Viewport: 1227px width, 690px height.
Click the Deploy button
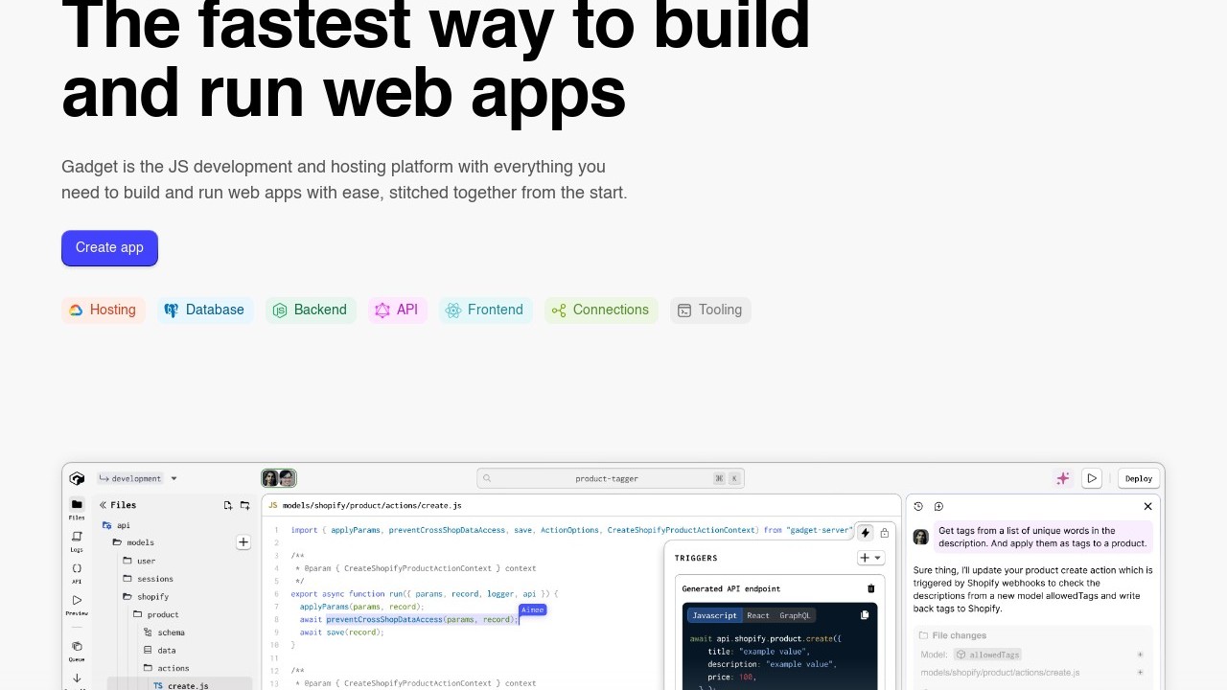tap(1139, 478)
